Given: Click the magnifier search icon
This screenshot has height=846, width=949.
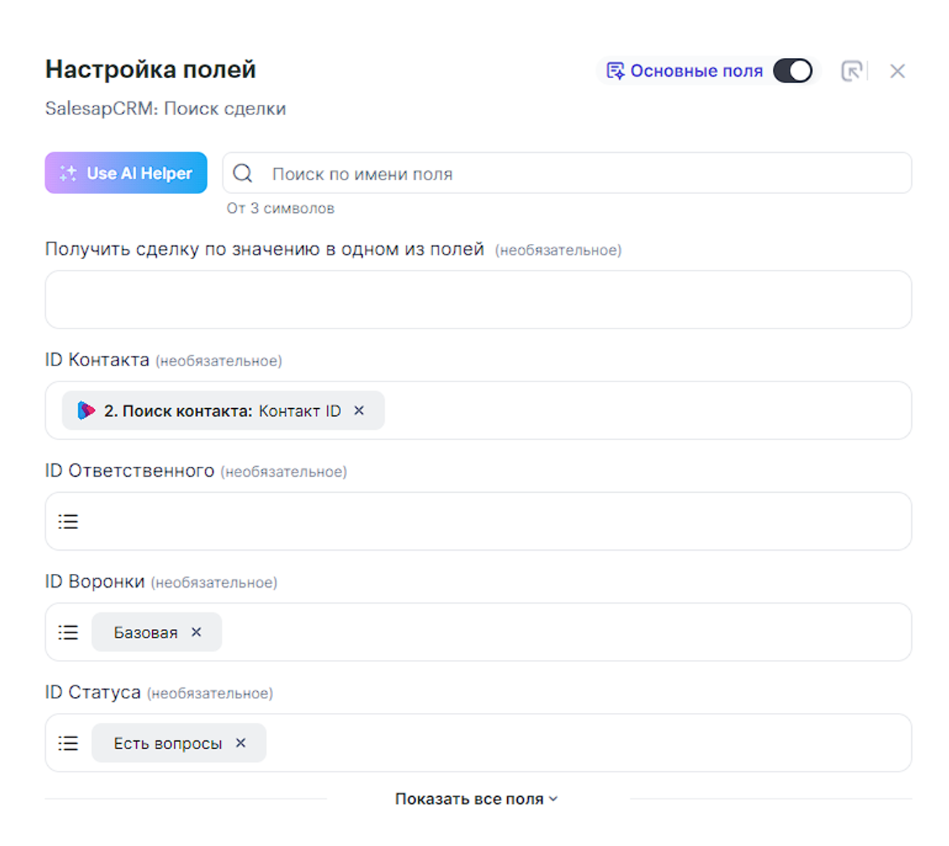Looking at the screenshot, I should [x=243, y=173].
